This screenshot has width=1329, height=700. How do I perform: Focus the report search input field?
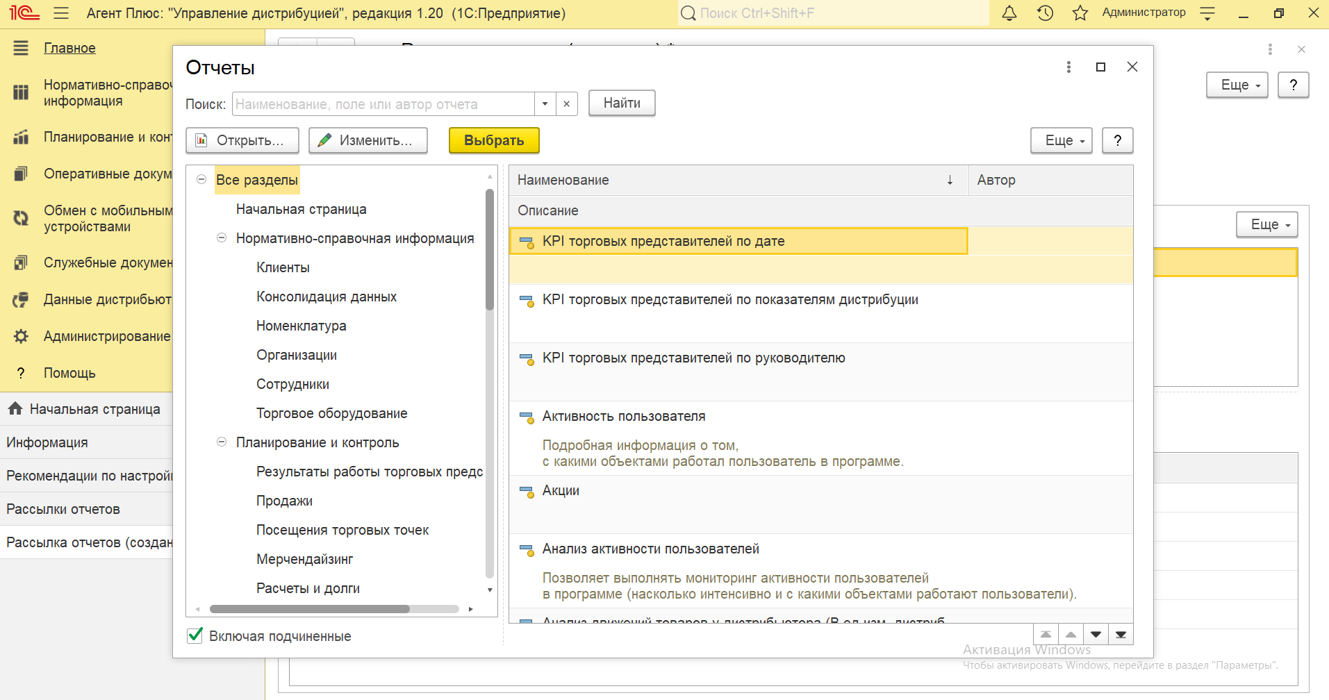pos(383,104)
